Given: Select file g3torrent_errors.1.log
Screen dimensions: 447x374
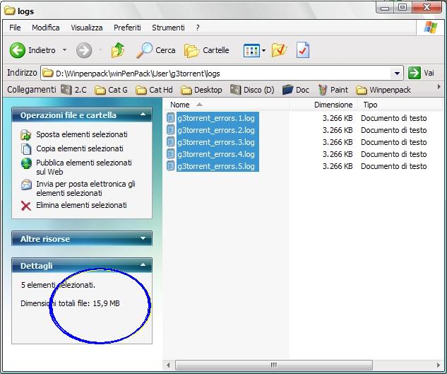Looking at the screenshot, I should 216,118.
